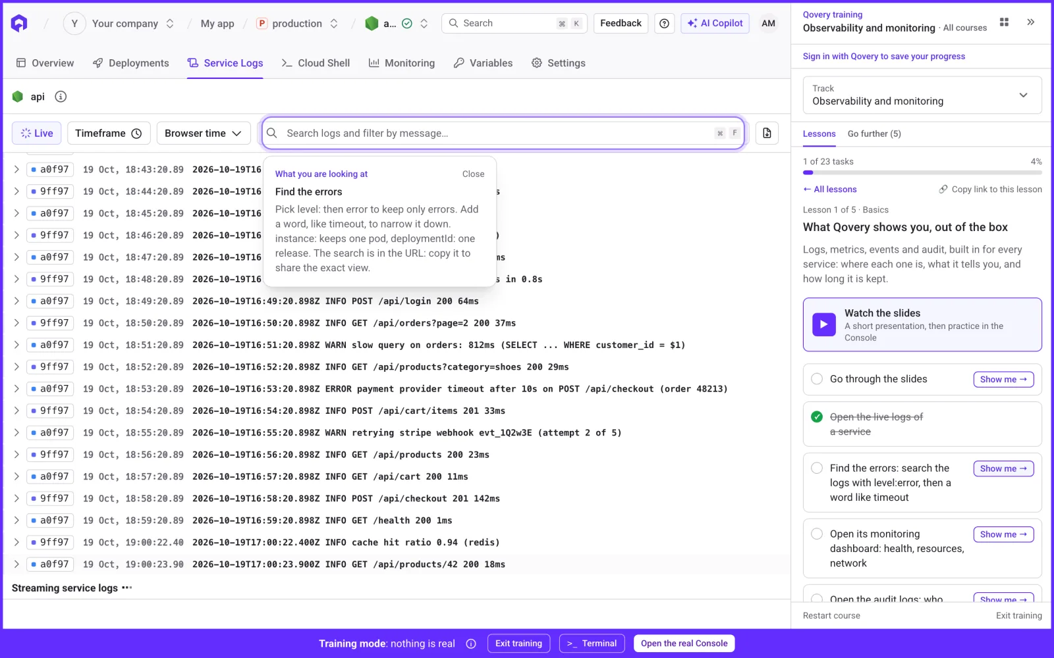Screen dimensions: 1054x658
Task: Click the download logs file icon
Action: point(767,133)
